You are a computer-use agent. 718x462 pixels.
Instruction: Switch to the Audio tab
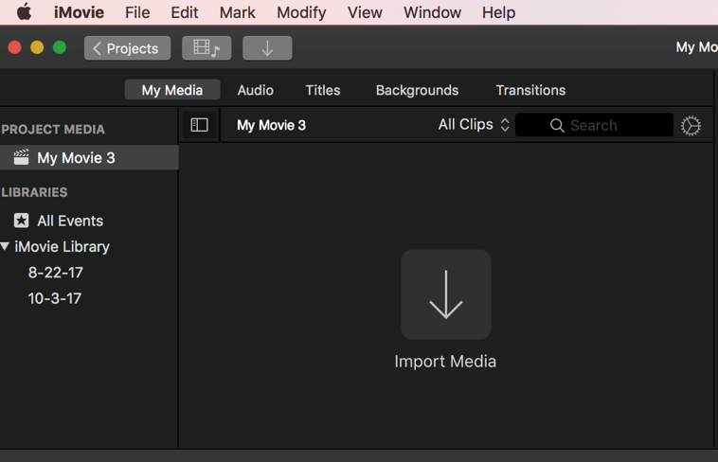pos(255,90)
